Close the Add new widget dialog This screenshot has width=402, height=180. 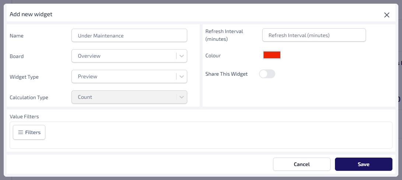pyautogui.click(x=387, y=15)
